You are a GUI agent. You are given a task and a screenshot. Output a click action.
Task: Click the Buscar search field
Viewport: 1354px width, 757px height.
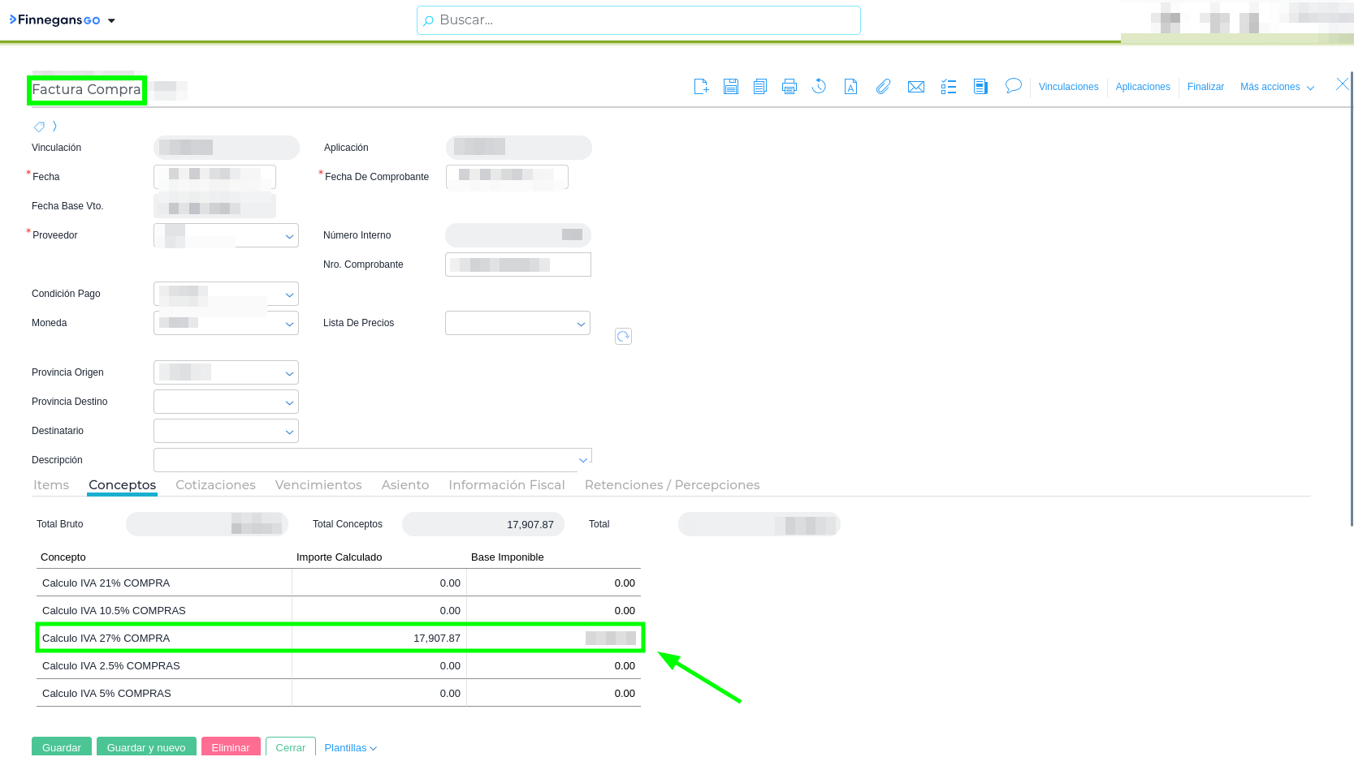[x=638, y=20]
